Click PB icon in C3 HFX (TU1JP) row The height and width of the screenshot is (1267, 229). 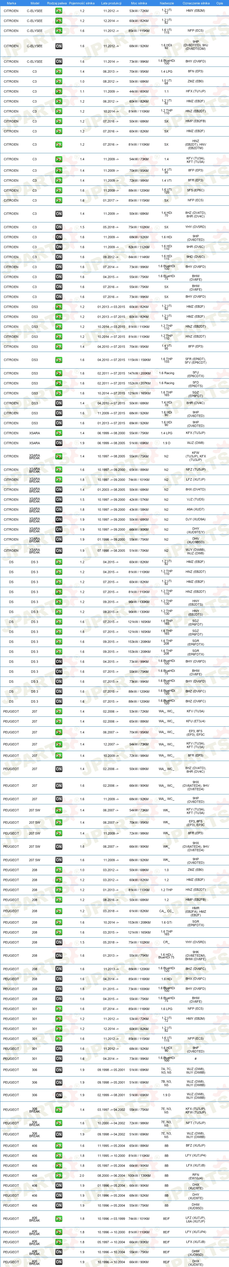pos(59,91)
